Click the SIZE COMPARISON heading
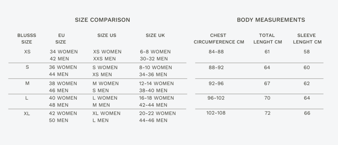The image size is (338, 145). (102, 20)
